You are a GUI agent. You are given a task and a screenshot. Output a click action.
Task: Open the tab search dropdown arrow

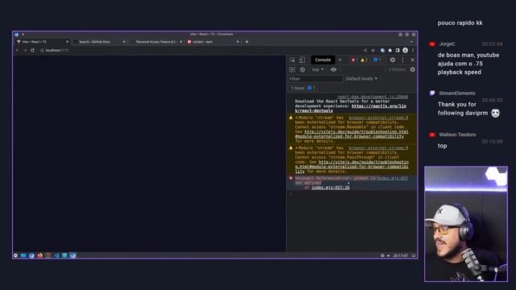(411, 42)
